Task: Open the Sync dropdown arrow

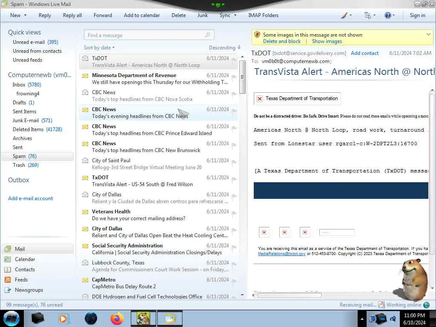Action: pos(235,15)
